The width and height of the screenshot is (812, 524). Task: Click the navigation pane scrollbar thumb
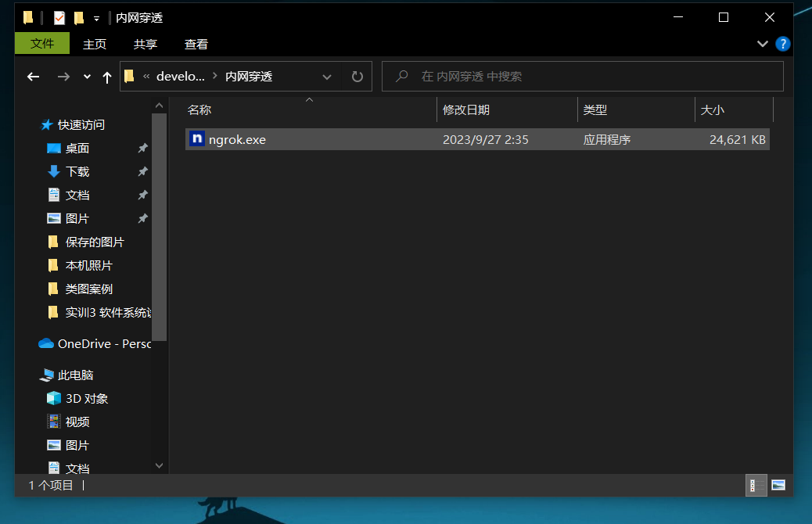[x=159, y=227]
